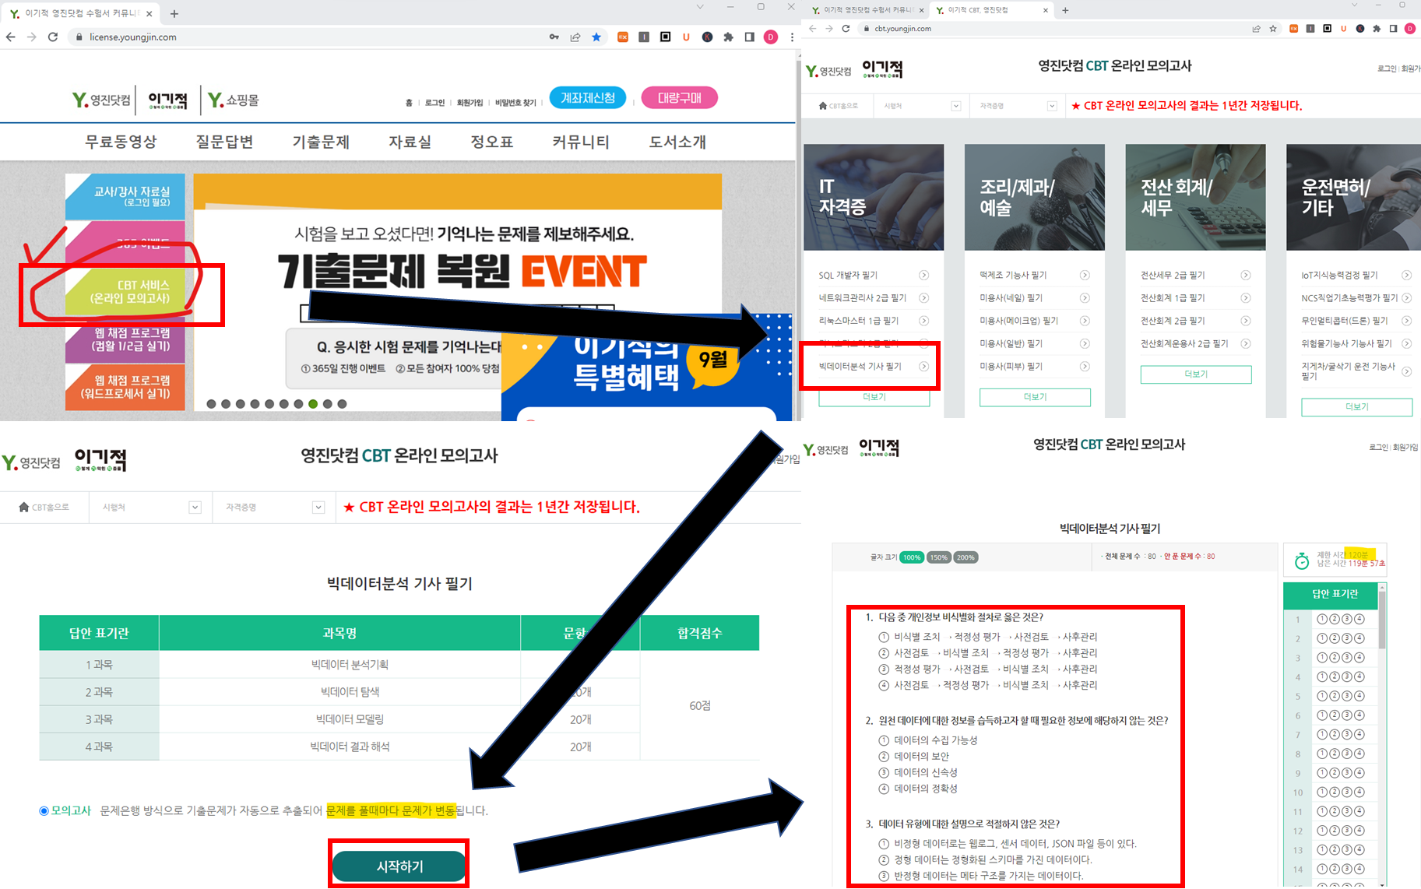Mark answer 3 for question 5 in answer sheet
The image size is (1421, 889).
pyautogui.click(x=1347, y=696)
